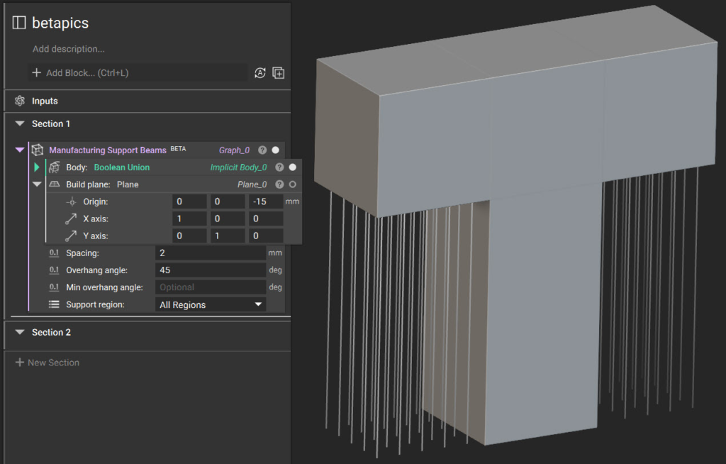
Task: Toggle visibility dot of Implicit Body_0
Action: [x=293, y=167]
